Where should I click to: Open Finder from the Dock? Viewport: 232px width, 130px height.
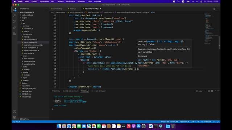coord(59,126)
